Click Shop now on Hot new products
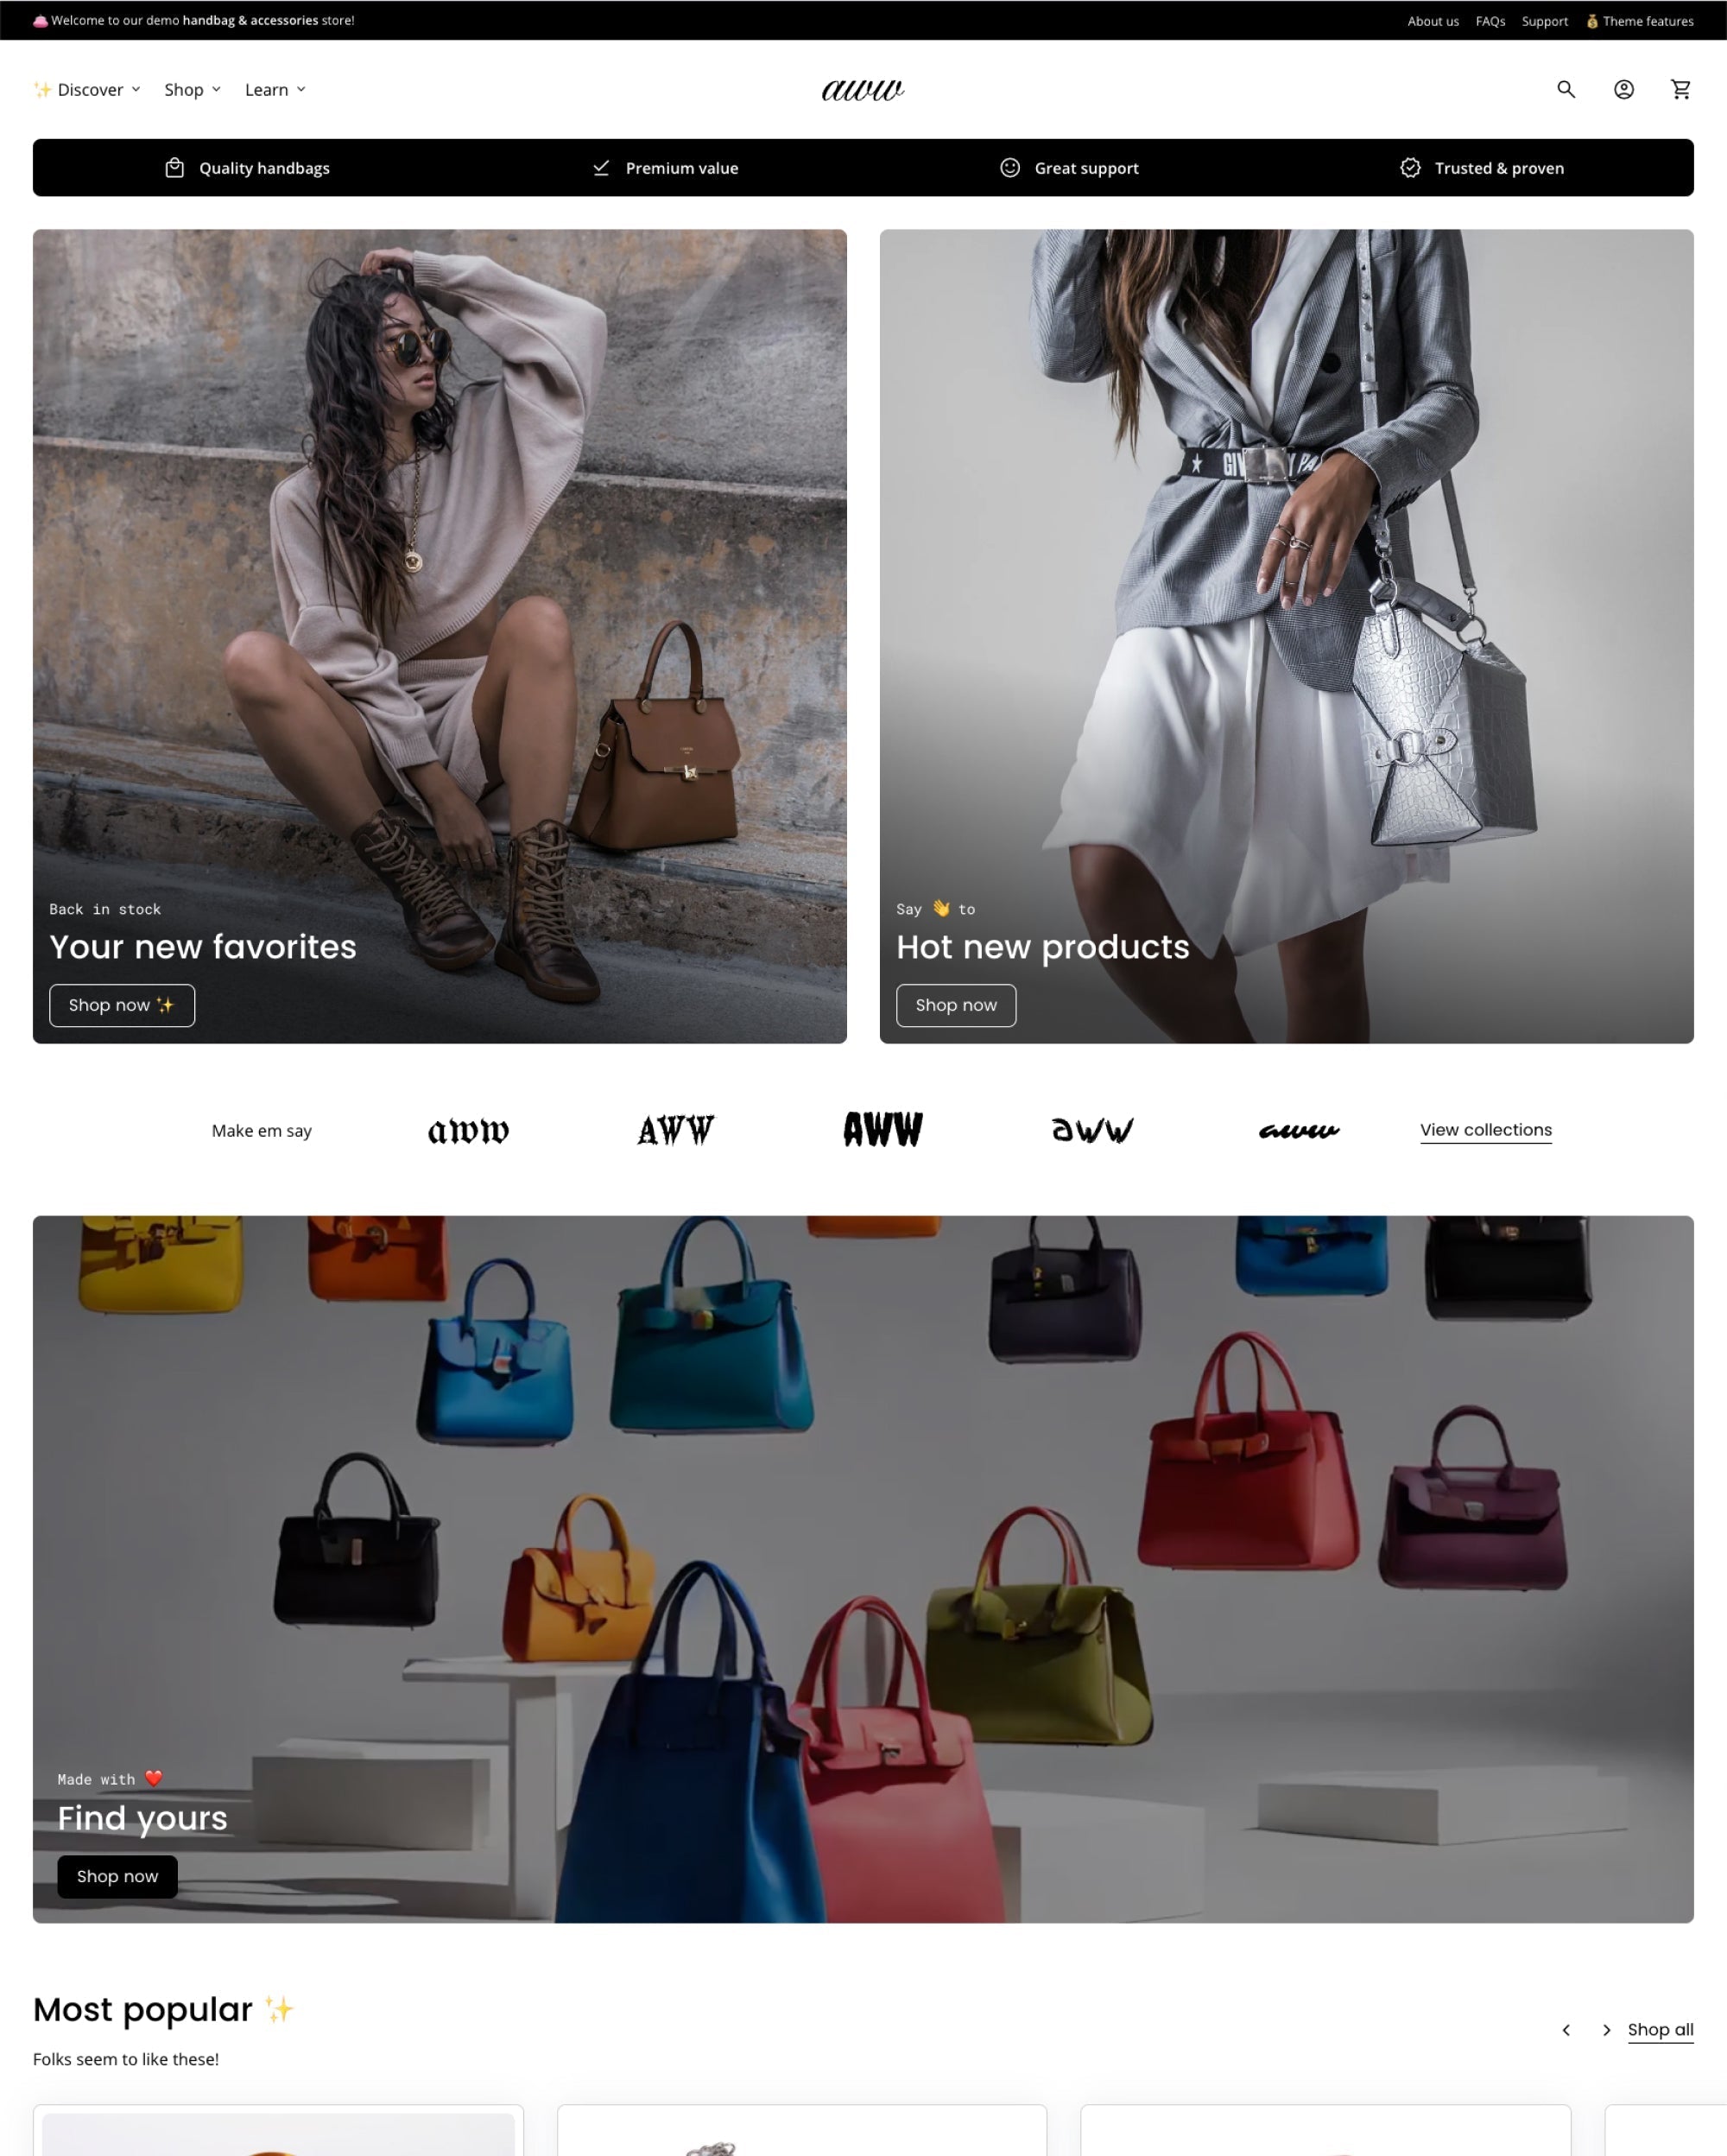1727x2156 pixels. click(x=957, y=1005)
